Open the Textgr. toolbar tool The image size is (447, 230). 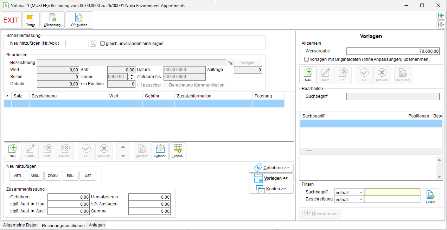click(x=31, y=20)
